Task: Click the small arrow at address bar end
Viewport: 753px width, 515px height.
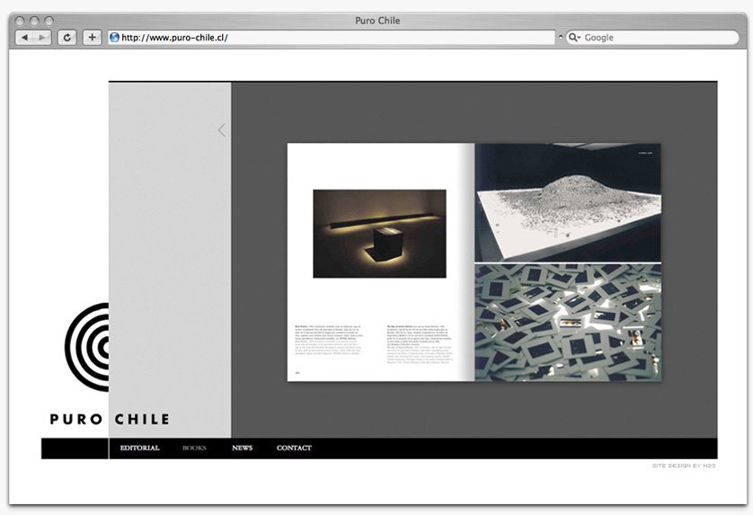Action: (561, 38)
